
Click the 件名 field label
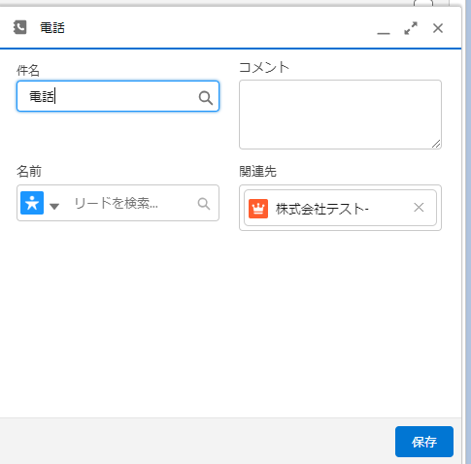click(28, 70)
